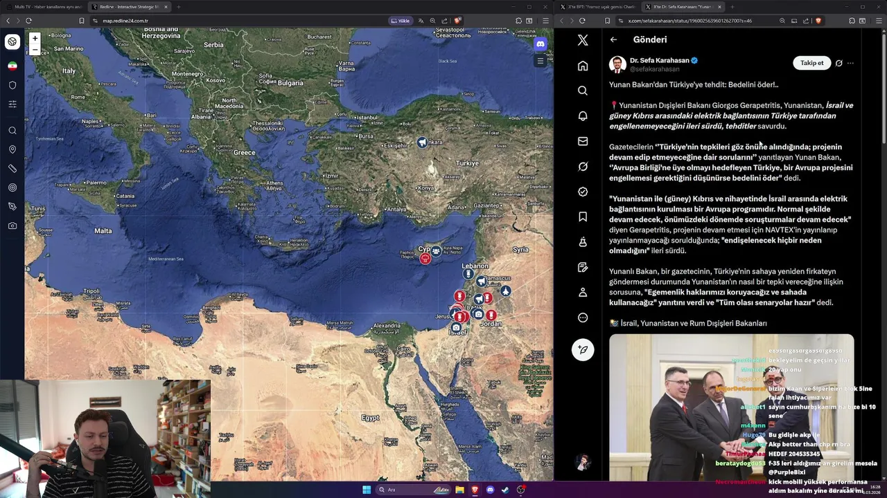This screenshot has width=887, height=498.
Task: Open the ministers photo in the post
Action: pos(732,407)
